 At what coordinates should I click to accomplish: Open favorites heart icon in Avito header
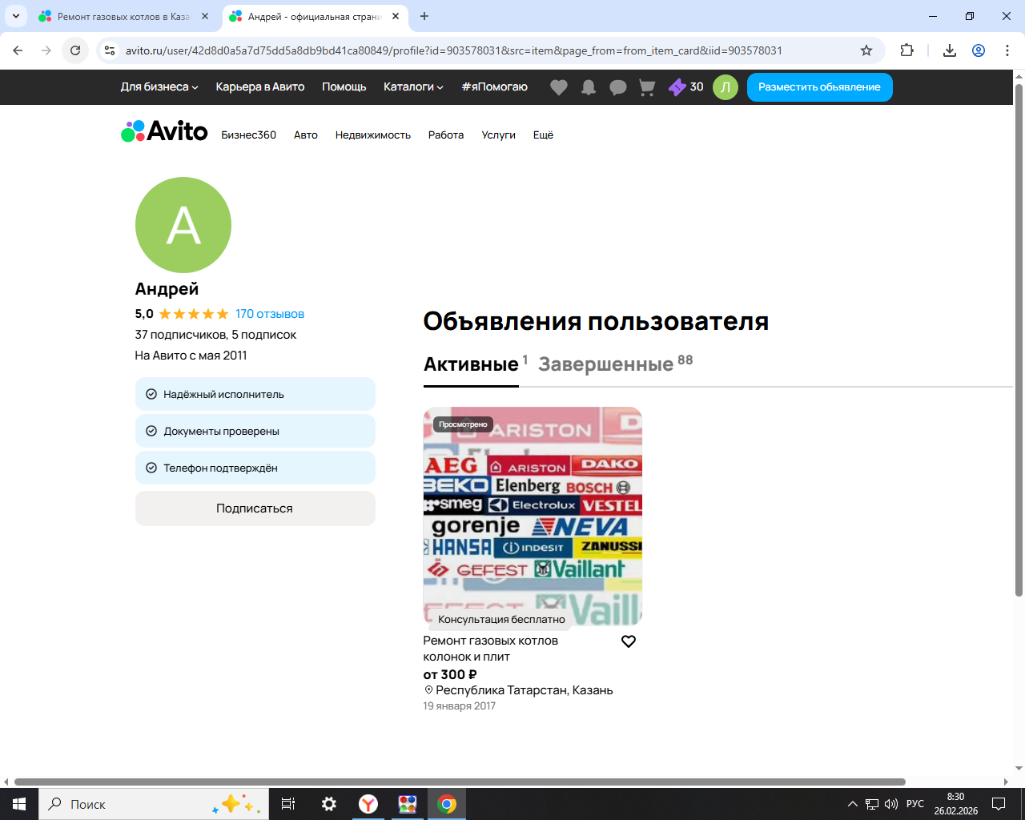[x=559, y=87]
